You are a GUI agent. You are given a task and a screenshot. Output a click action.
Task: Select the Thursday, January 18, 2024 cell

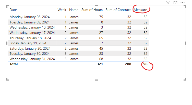click(30, 38)
